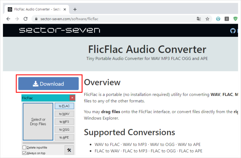Click the bold drag files text
The height and width of the screenshot is (158, 241).
coord(111,112)
